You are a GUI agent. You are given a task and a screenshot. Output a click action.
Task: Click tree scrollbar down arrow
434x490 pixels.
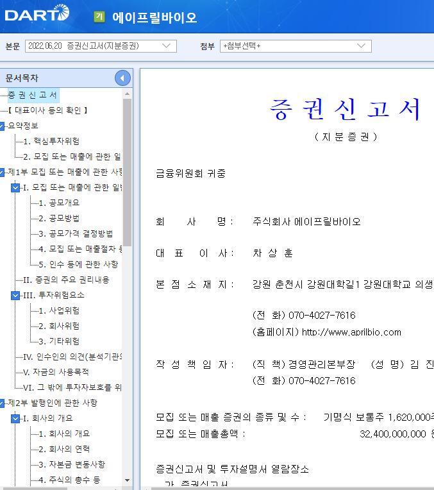pyautogui.click(x=127, y=480)
